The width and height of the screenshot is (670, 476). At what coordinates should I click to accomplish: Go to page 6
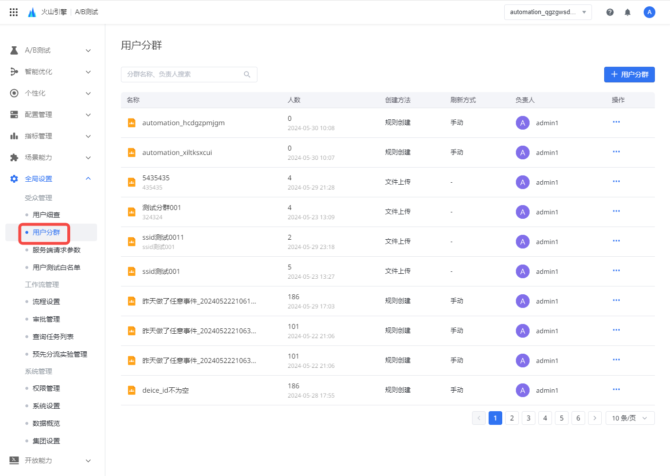point(578,418)
